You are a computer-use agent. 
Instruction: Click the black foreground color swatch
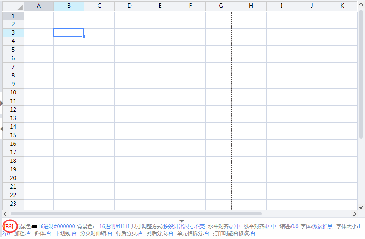pos(35,227)
